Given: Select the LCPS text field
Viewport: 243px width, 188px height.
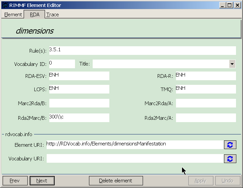Looking at the screenshot, I should pos(79,89).
